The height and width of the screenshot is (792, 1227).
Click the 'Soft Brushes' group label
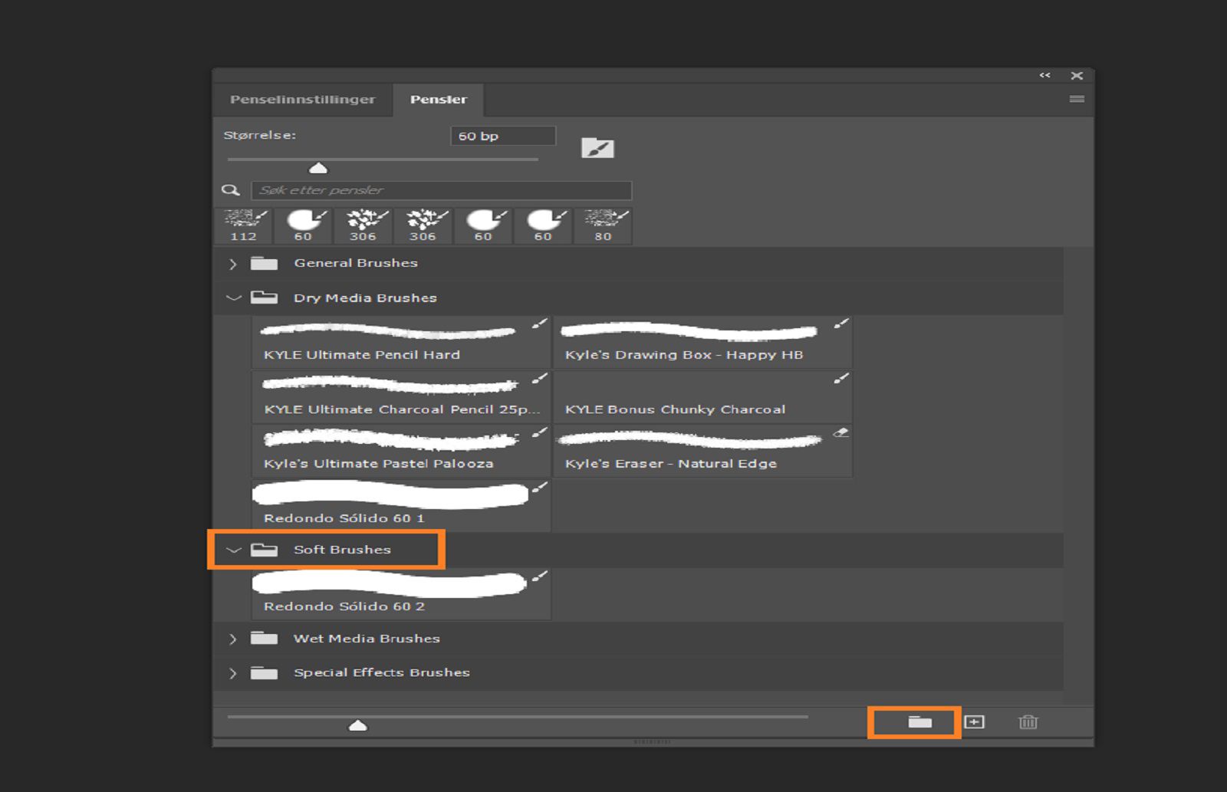pyautogui.click(x=342, y=549)
